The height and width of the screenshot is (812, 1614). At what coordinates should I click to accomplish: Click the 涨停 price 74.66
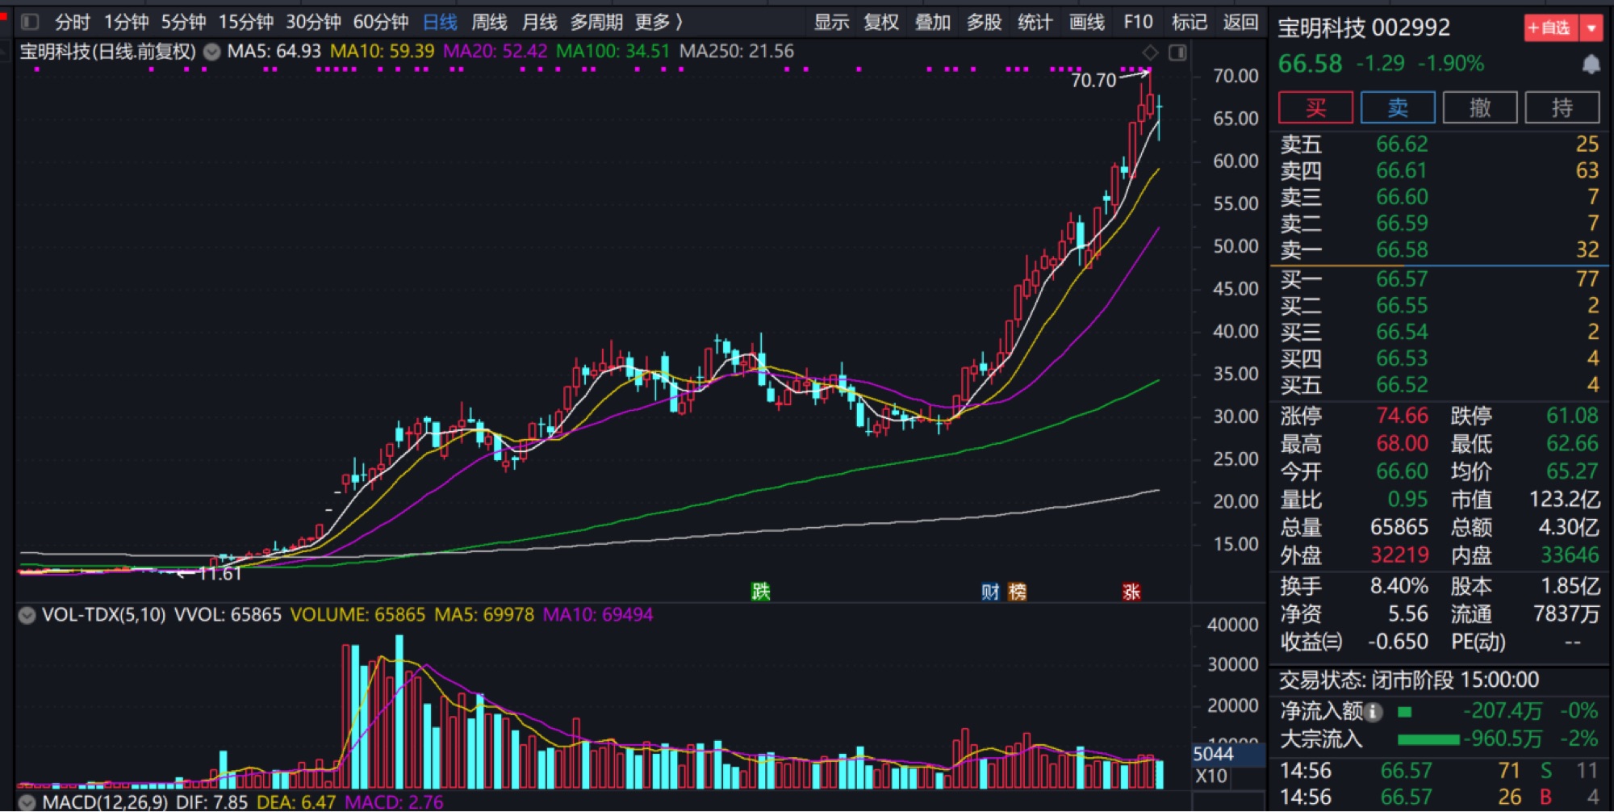point(1402,416)
